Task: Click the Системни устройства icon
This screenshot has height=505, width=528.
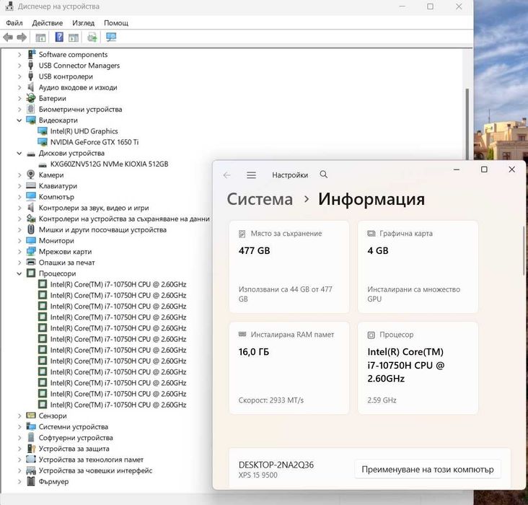Action: coord(30,426)
